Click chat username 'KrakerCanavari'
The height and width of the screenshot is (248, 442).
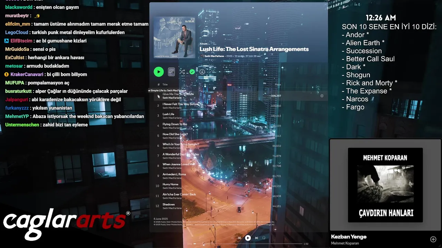pos(27,74)
